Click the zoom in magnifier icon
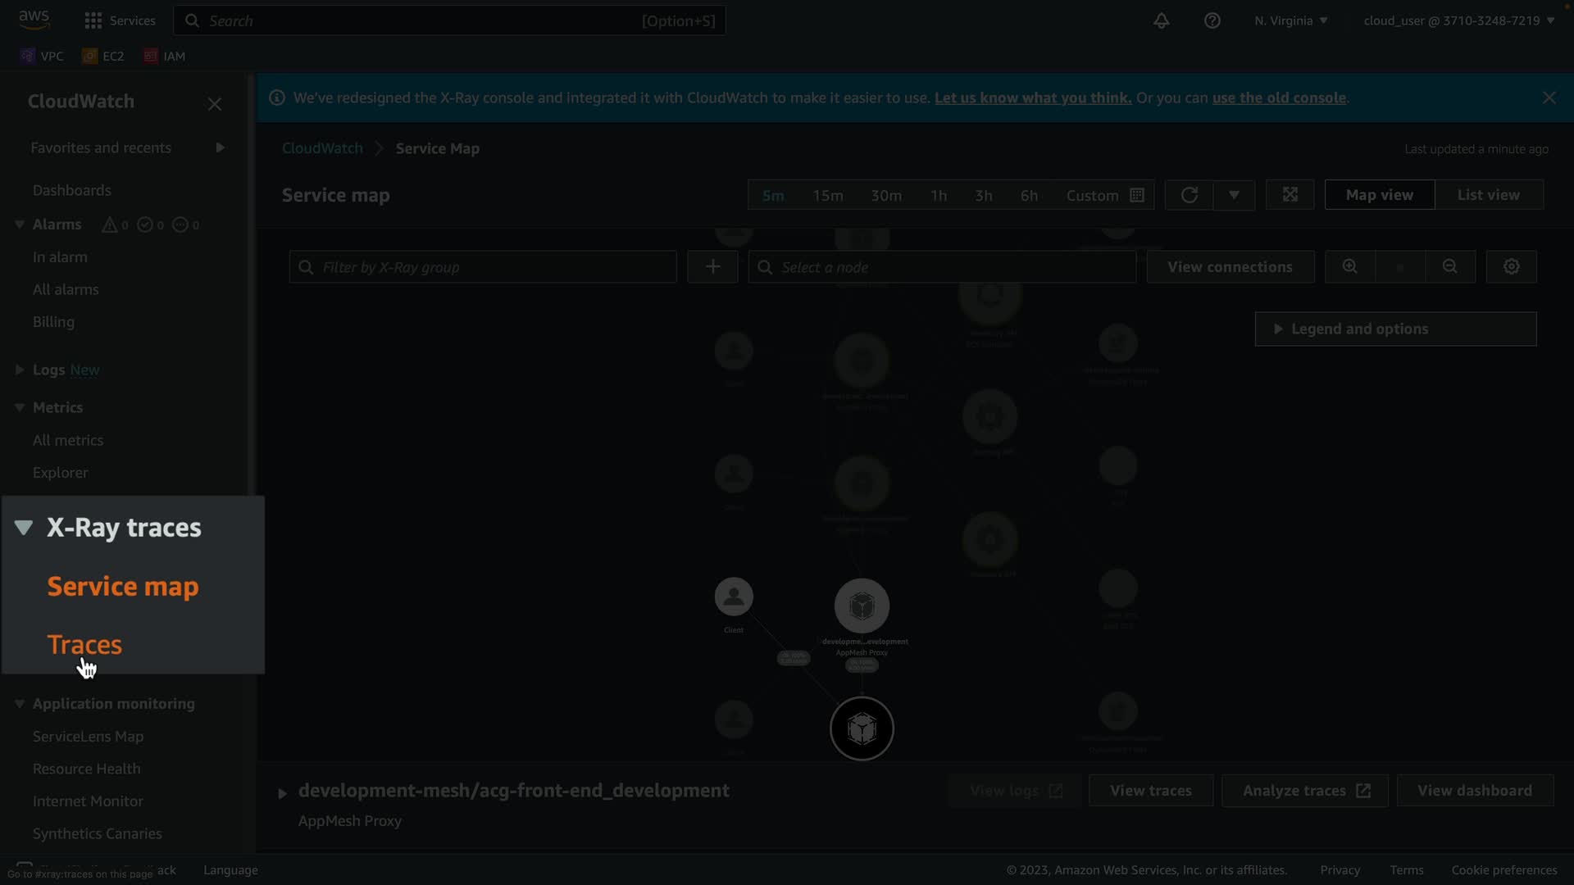The image size is (1574, 885). point(1349,267)
